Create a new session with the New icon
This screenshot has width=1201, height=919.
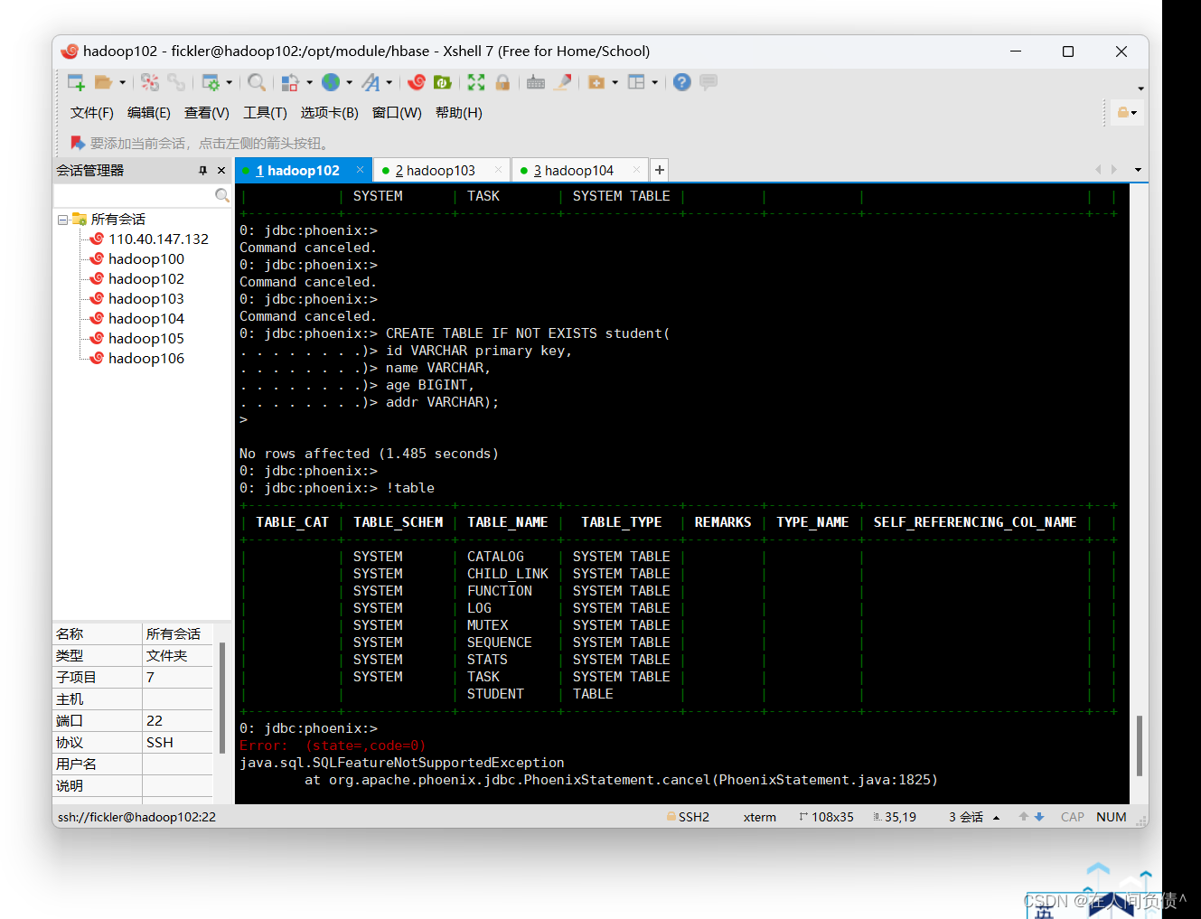coord(76,82)
